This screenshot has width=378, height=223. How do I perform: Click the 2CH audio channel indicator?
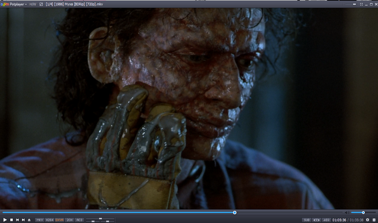tap(69, 220)
